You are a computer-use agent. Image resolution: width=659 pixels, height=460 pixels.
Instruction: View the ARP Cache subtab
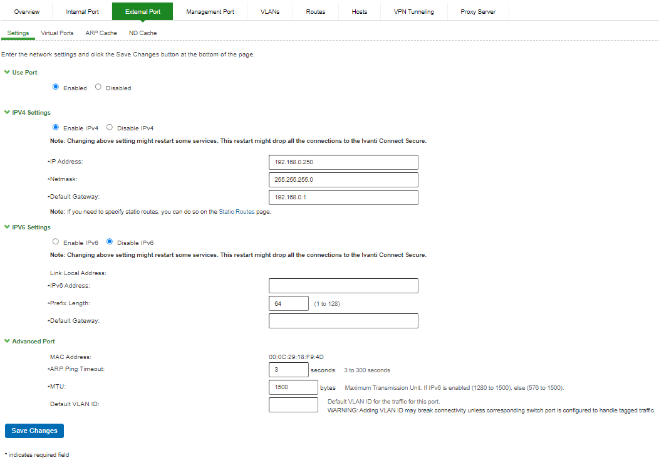click(x=101, y=33)
